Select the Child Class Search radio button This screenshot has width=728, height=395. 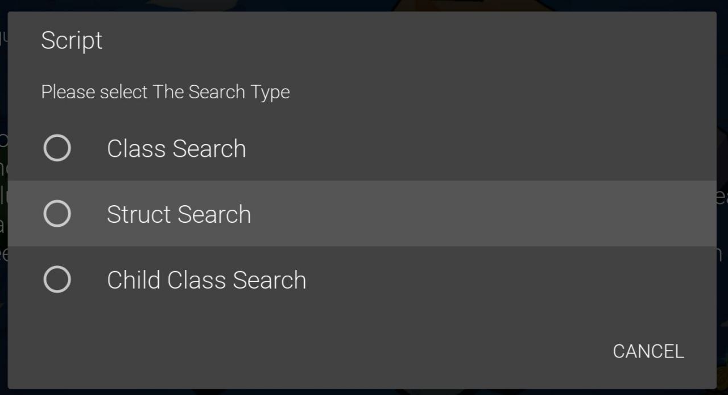(57, 280)
